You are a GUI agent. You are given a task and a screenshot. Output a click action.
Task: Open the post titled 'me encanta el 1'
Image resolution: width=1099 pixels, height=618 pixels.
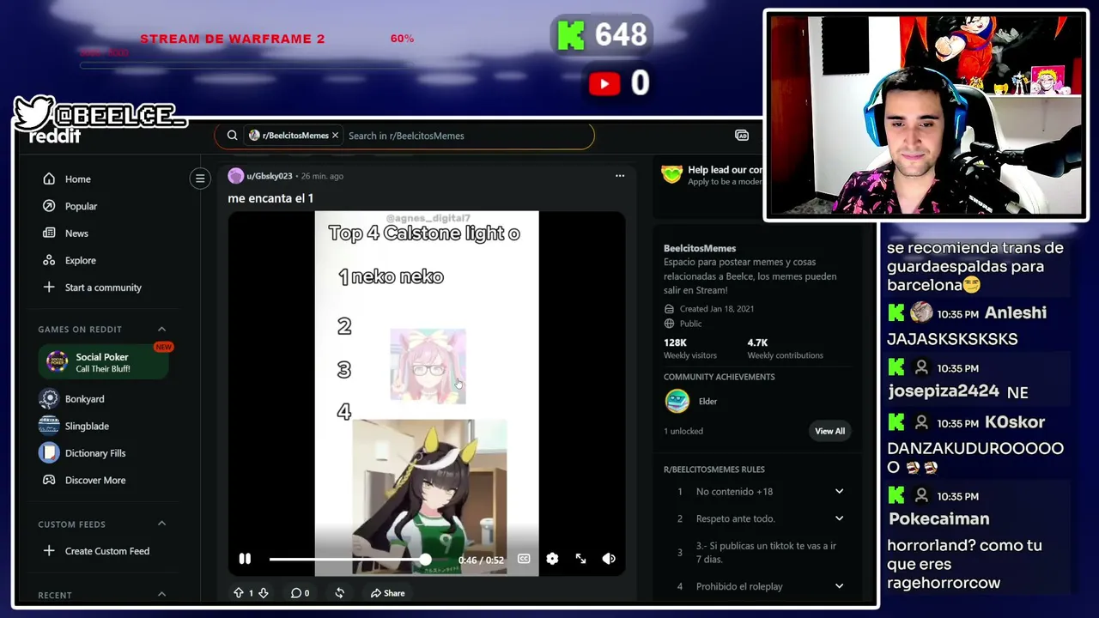click(x=270, y=198)
